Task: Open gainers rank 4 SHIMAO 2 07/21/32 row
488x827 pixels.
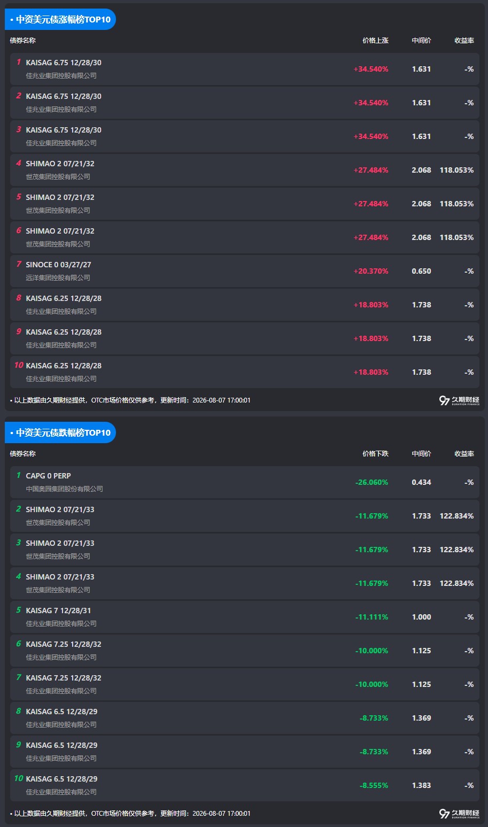Action: [245, 170]
